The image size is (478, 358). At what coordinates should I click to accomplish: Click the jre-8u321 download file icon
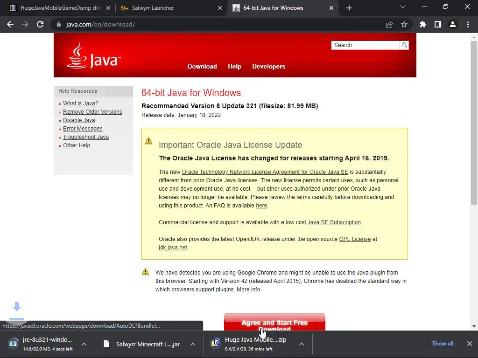(x=13, y=344)
